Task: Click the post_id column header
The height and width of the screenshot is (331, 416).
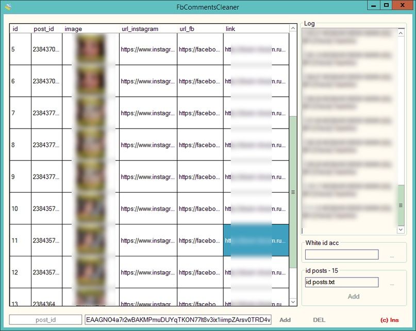Action: pos(47,29)
